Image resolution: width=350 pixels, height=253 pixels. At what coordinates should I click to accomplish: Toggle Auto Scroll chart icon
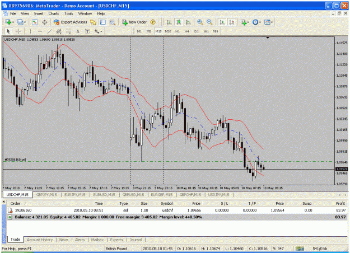pyautogui.click(x=222, y=22)
